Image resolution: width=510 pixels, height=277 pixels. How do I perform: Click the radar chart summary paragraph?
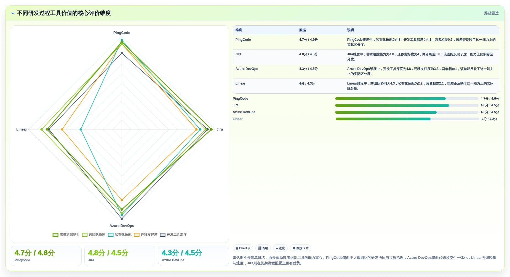click(364, 260)
